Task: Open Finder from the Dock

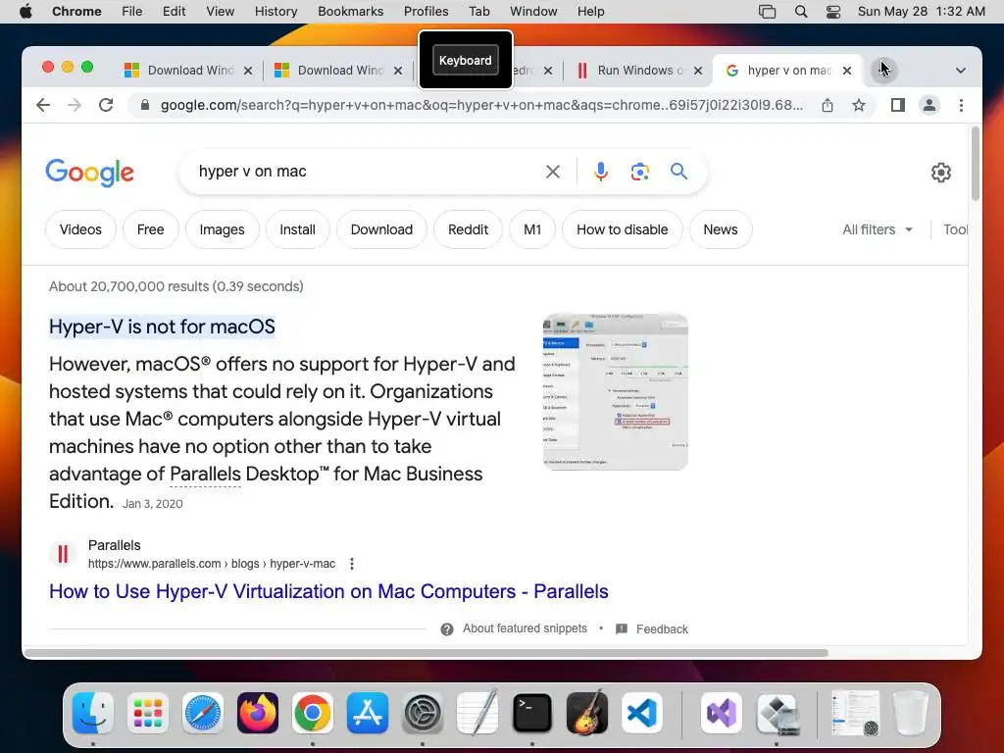Action: (93, 713)
